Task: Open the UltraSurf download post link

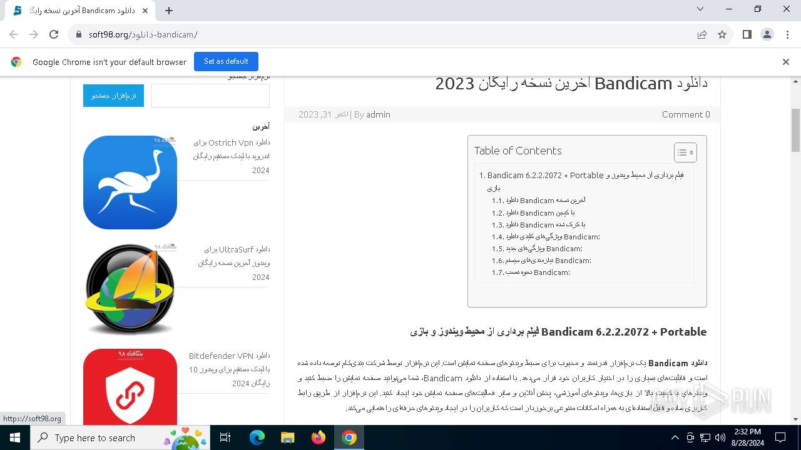Action: [x=233, y=263]
